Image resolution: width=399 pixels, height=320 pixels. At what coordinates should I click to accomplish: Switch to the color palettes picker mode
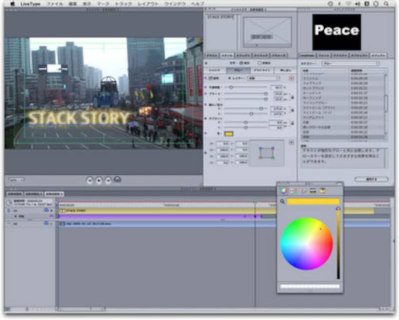[x=303, y=190]
